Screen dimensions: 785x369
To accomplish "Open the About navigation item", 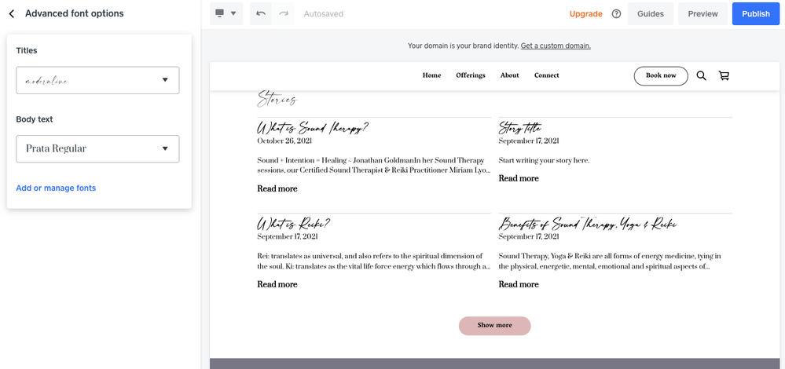I will 509,75.
